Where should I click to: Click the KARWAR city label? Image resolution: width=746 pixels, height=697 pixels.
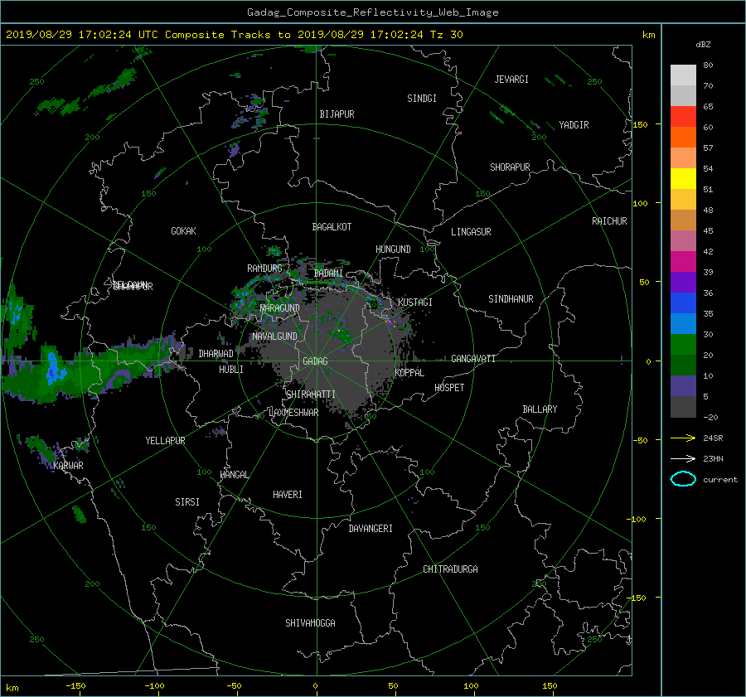[68, 466]
